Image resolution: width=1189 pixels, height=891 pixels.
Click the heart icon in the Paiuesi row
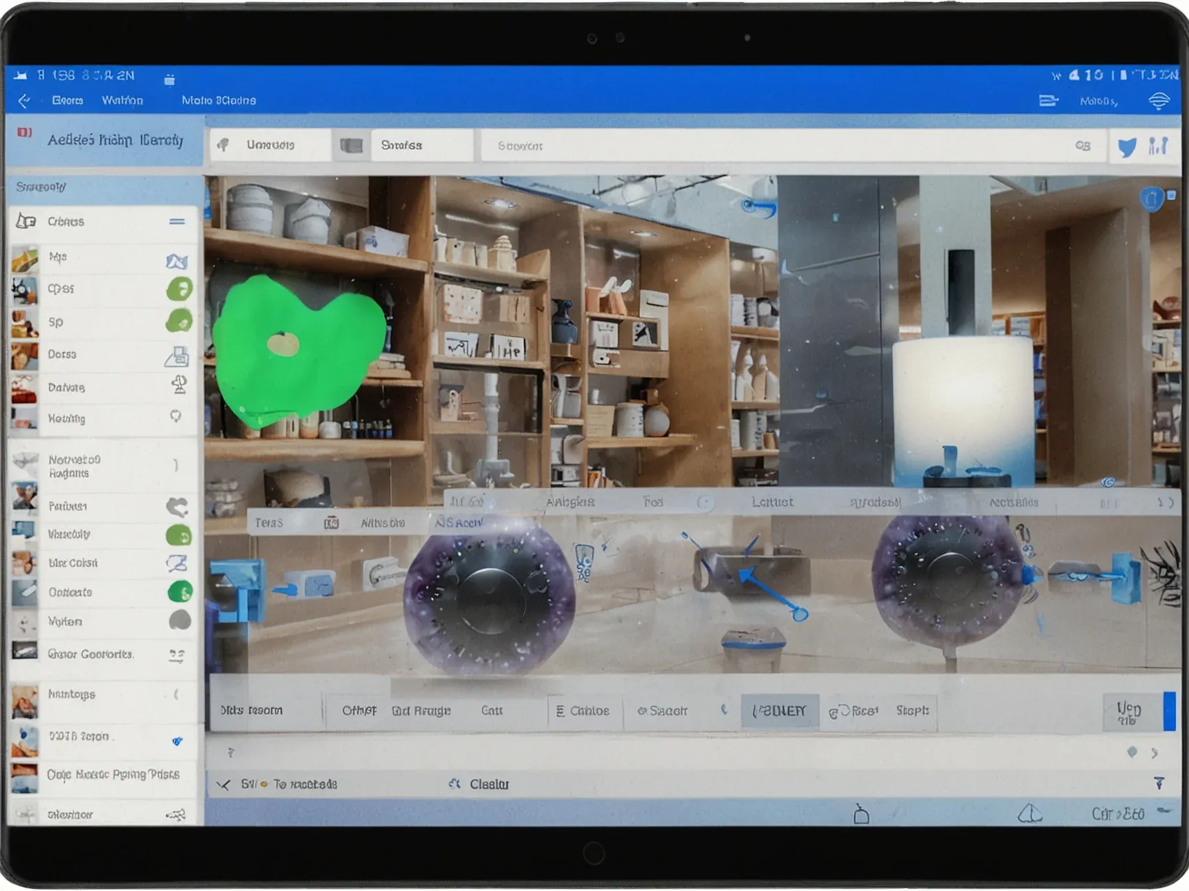tap(177, 507)
